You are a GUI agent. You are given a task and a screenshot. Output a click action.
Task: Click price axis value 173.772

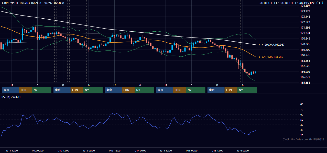click(305, 11)
